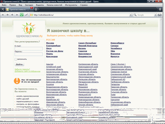Open a new tab with plus button
165x124 pixels.
coord(36,10)
